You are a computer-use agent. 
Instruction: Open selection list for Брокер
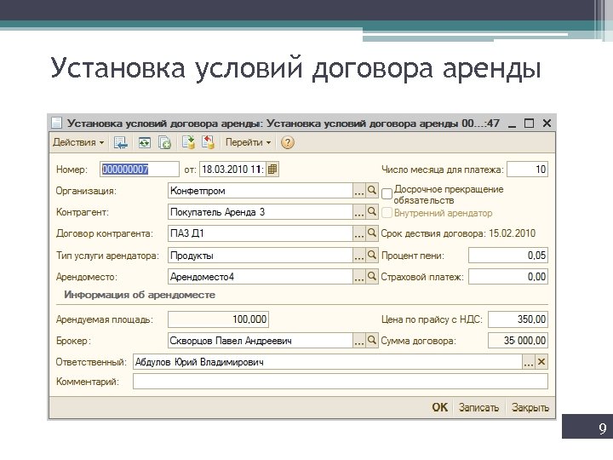click(359, 340)
